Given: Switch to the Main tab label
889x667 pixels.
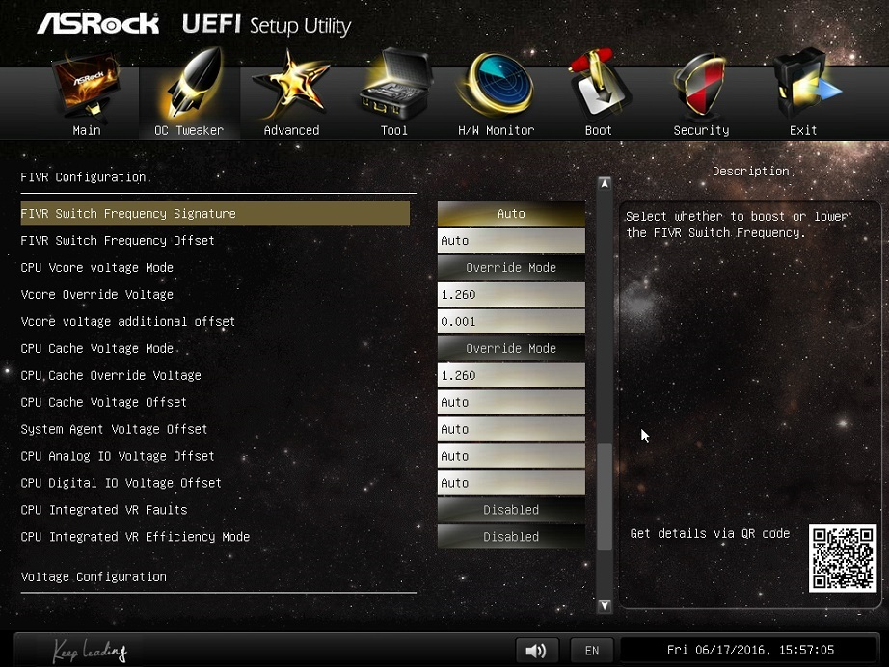Looking at the screenshot, I should [87, 130].
